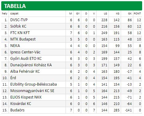Click the NEKA team name
This screenshot has width=144, height=116.
15,46
